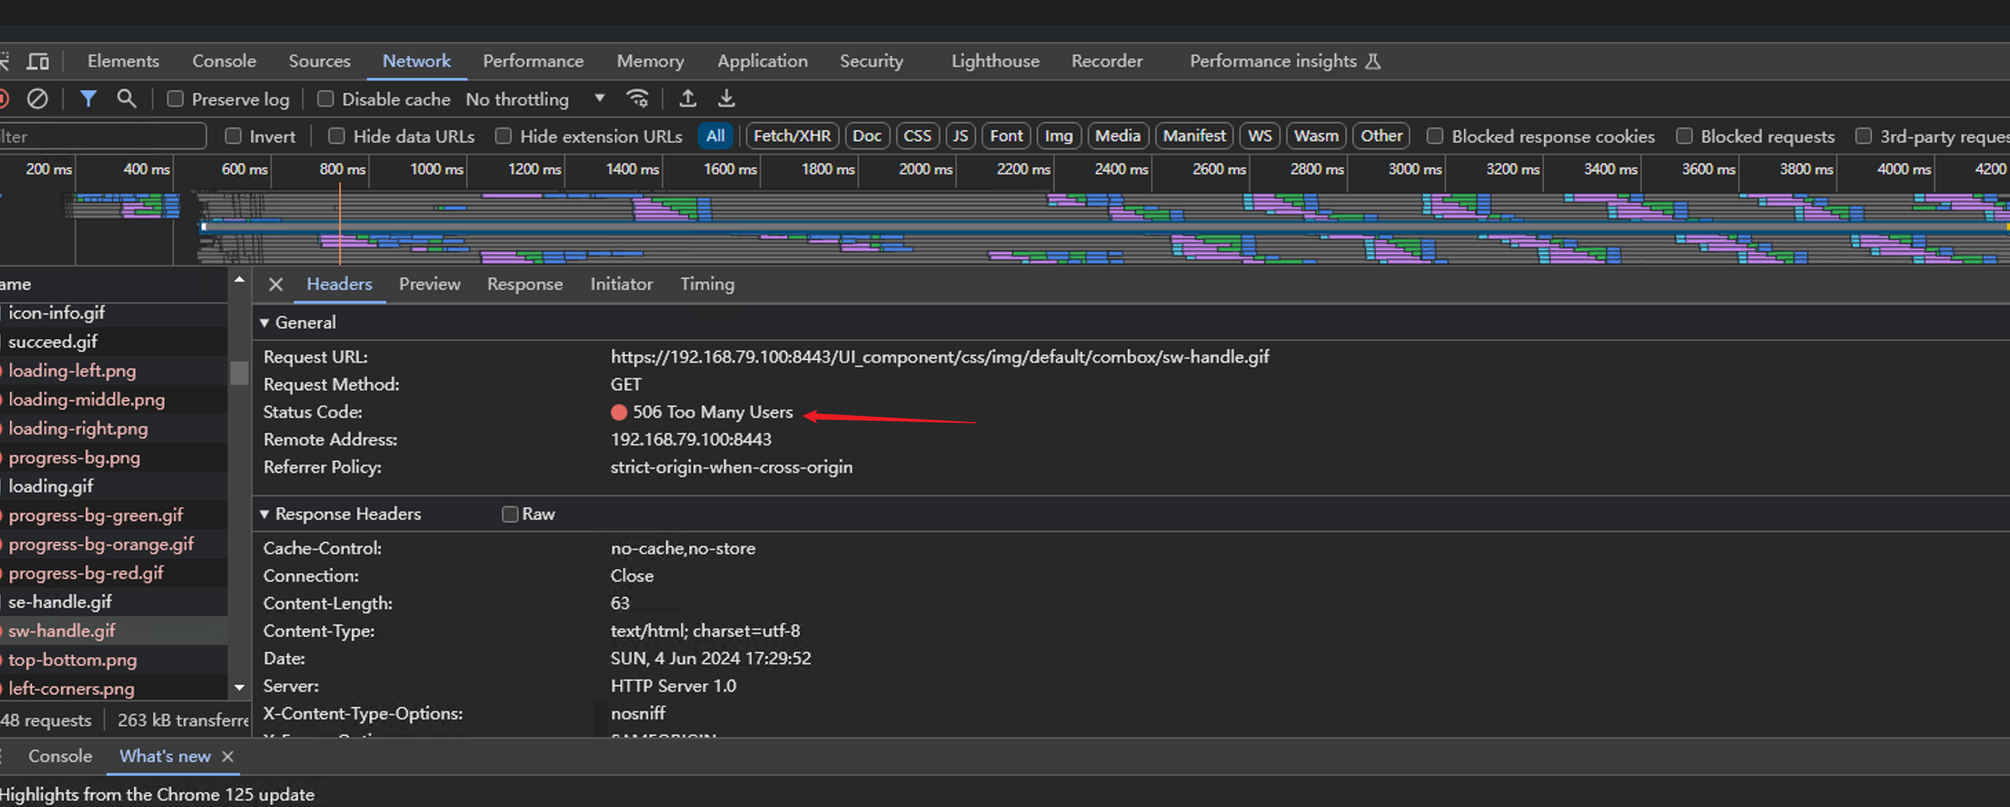Click the Name column sort arrow
2010x807 pixels.
[x=240, y=279]
